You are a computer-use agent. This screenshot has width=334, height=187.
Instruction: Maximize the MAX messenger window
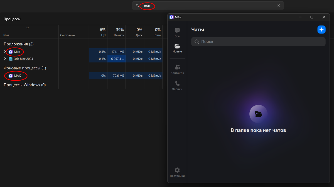312,17
